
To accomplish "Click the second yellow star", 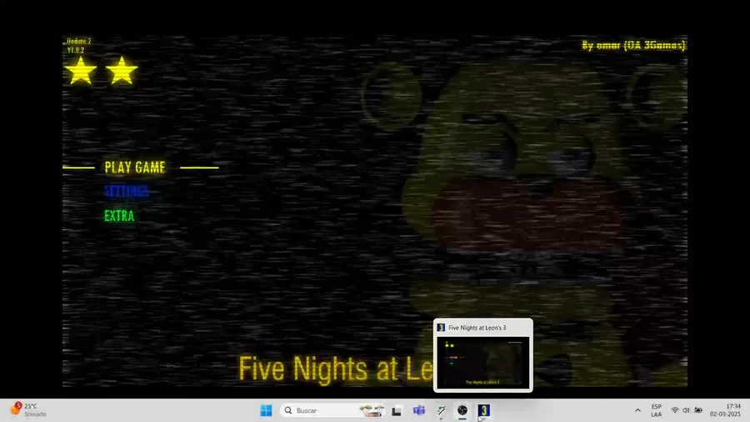I will pos(122,71).
